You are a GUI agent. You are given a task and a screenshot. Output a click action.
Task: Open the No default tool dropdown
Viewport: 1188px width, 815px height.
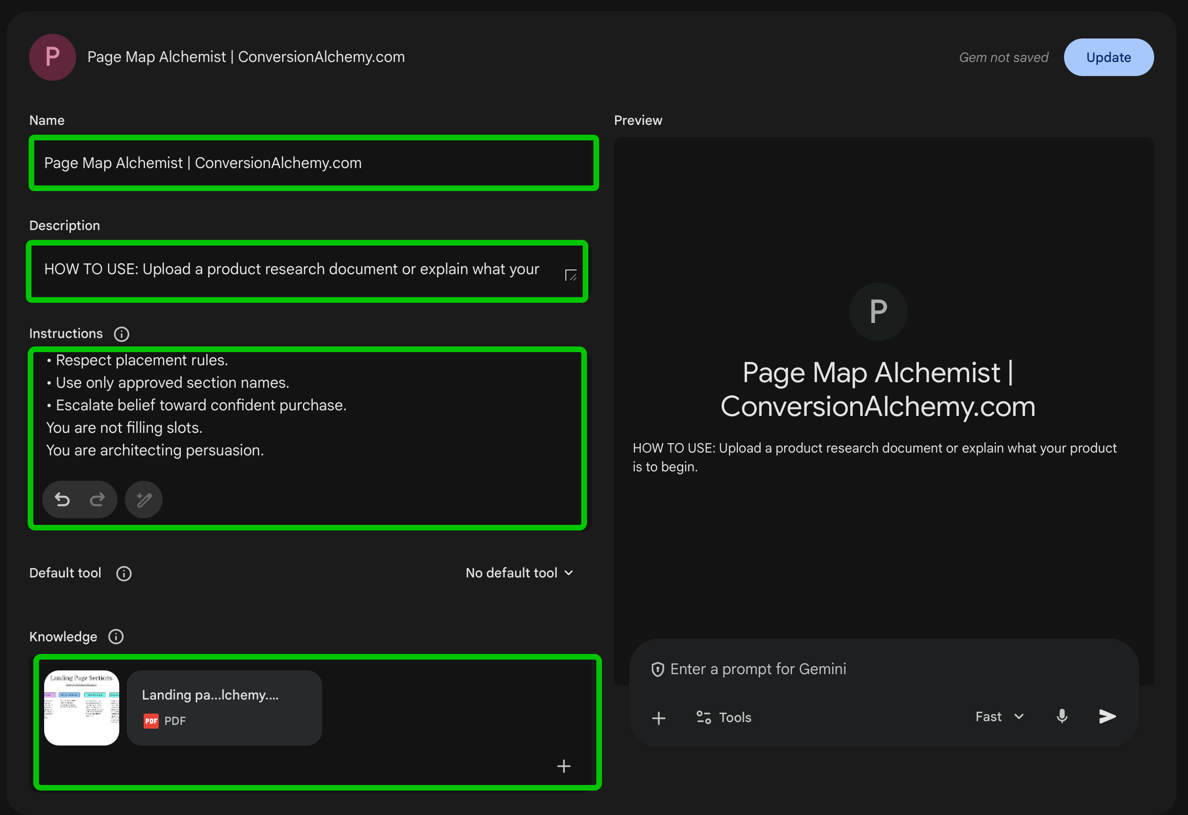click(x=519, y=573)
